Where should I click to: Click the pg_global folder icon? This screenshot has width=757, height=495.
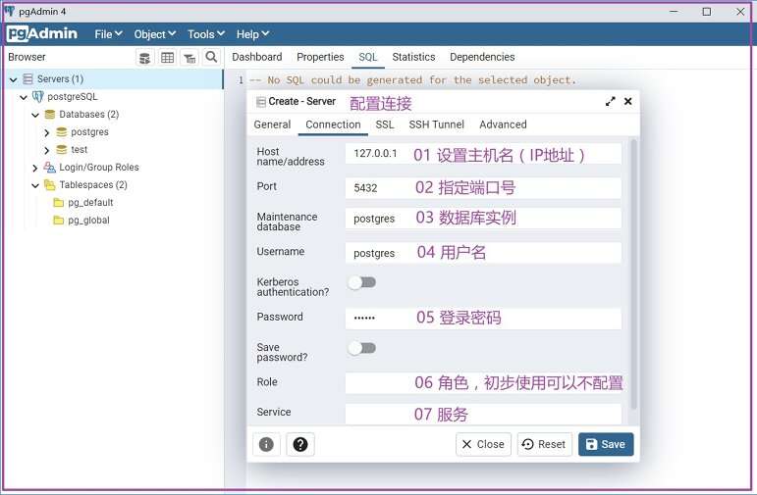pos(58,221)
